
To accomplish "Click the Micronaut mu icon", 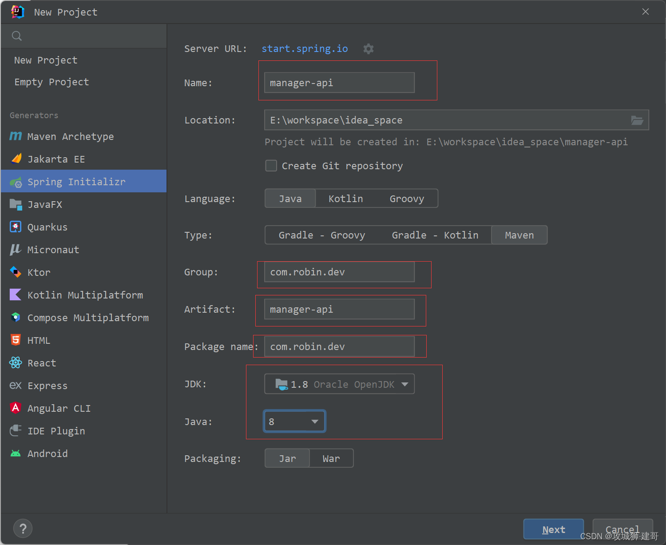I will click(x=16, y=250).
